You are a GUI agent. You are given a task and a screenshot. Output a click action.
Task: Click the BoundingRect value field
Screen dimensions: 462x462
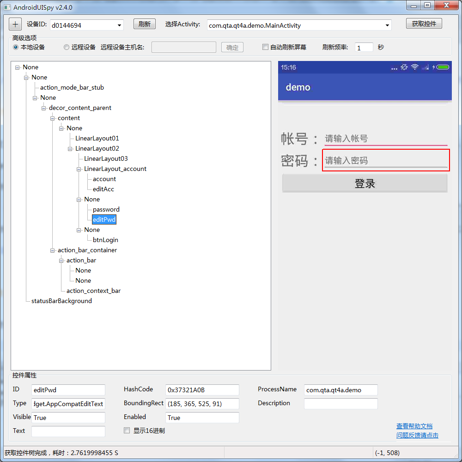click(202, 404)
